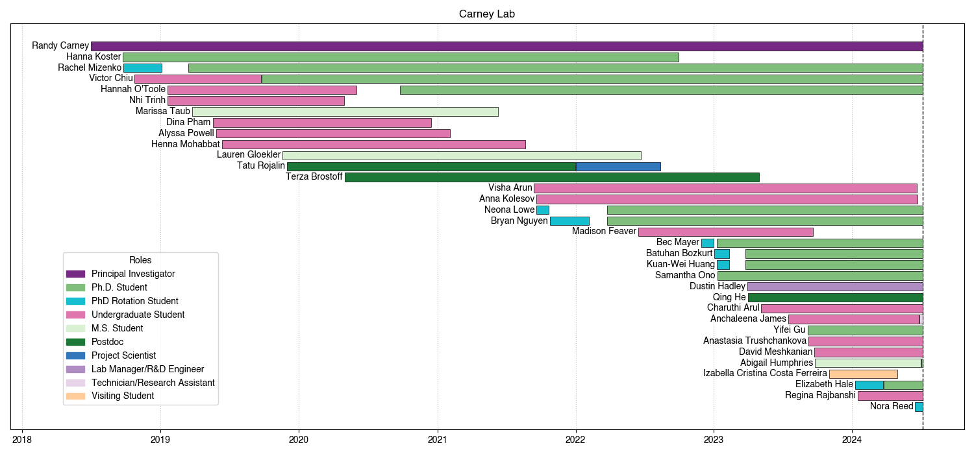974x454 pixels.
Task: Click the Postdoc legend color swatch
Action: 75,342
